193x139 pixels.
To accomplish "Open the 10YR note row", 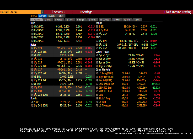I will (x=39, y=95).
